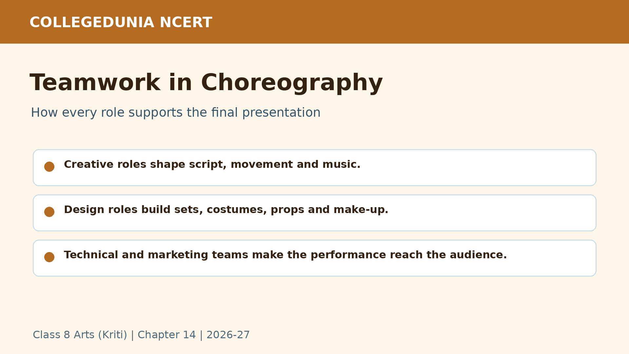The height and width of the screenshot is (354, 629).
Task: Click the bullet dot beside Creative roles
Action: (49, 167)
